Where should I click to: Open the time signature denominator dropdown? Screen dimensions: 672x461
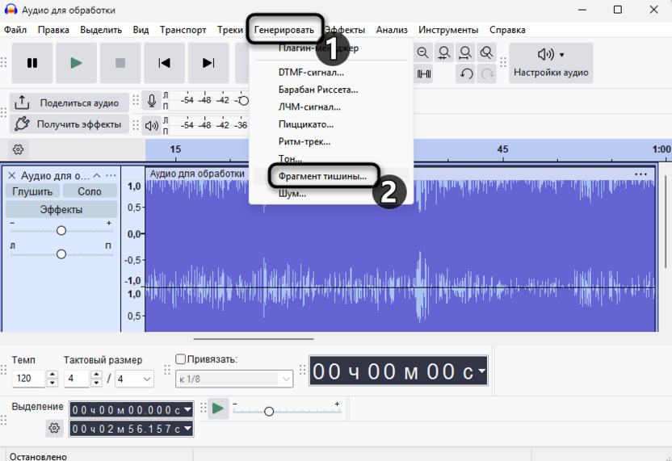[x=135, y=379]
